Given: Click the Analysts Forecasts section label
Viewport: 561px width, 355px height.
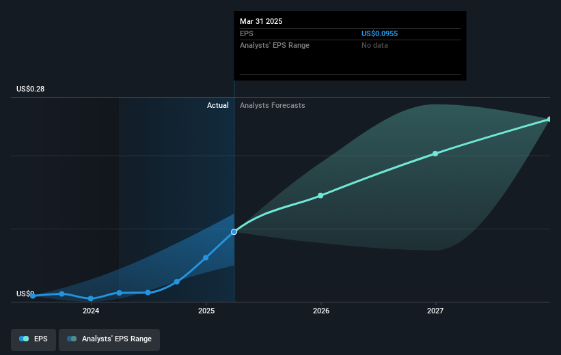Looking at the screenshot, I should click(272, 105).
